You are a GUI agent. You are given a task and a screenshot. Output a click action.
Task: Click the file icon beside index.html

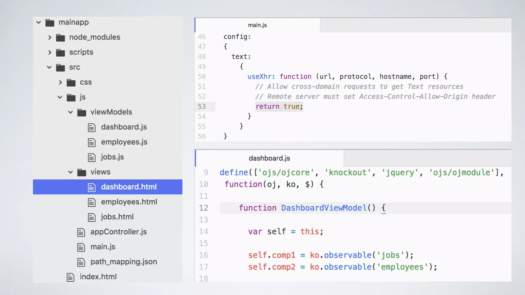point(70,277)
